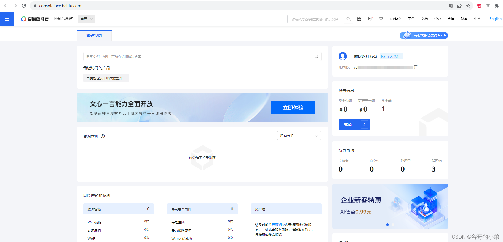Click the 站内信 count 3
The width and height of the screenshot is (503, 242).
tap(434, 169)
